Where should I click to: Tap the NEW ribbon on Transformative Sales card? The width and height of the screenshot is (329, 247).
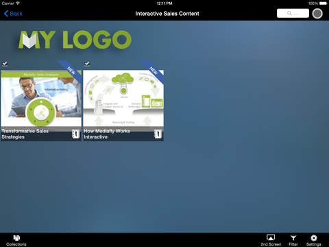point(71,71)
